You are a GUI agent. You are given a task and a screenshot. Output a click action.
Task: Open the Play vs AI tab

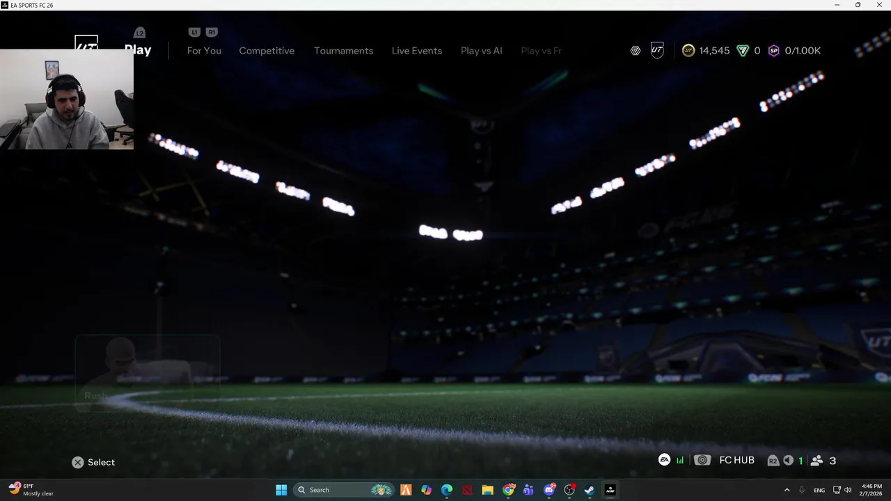481,51
